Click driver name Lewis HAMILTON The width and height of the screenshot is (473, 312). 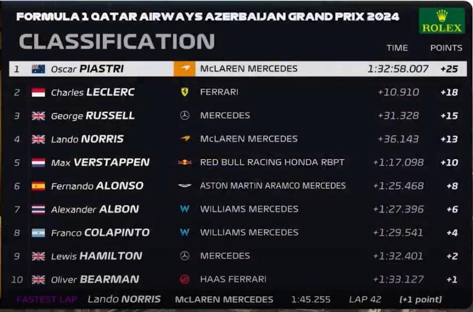point(96,256)
